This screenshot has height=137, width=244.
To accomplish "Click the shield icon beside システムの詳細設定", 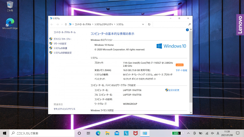I will [51, 53].
